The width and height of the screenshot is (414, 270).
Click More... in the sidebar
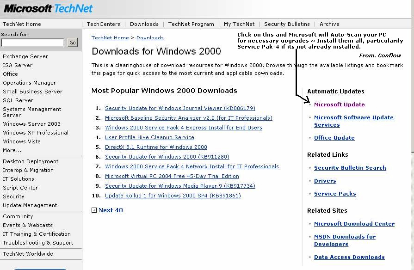coord(12,150)
